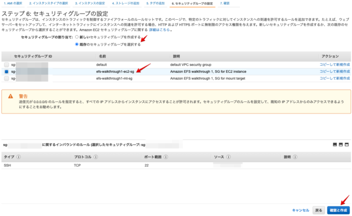Image resolution: width=352 pixels, height=216 pixels.
Task: Click 'Amazon EFS walkthrough 1, SG for mount target'
Action: pos(208,78)
